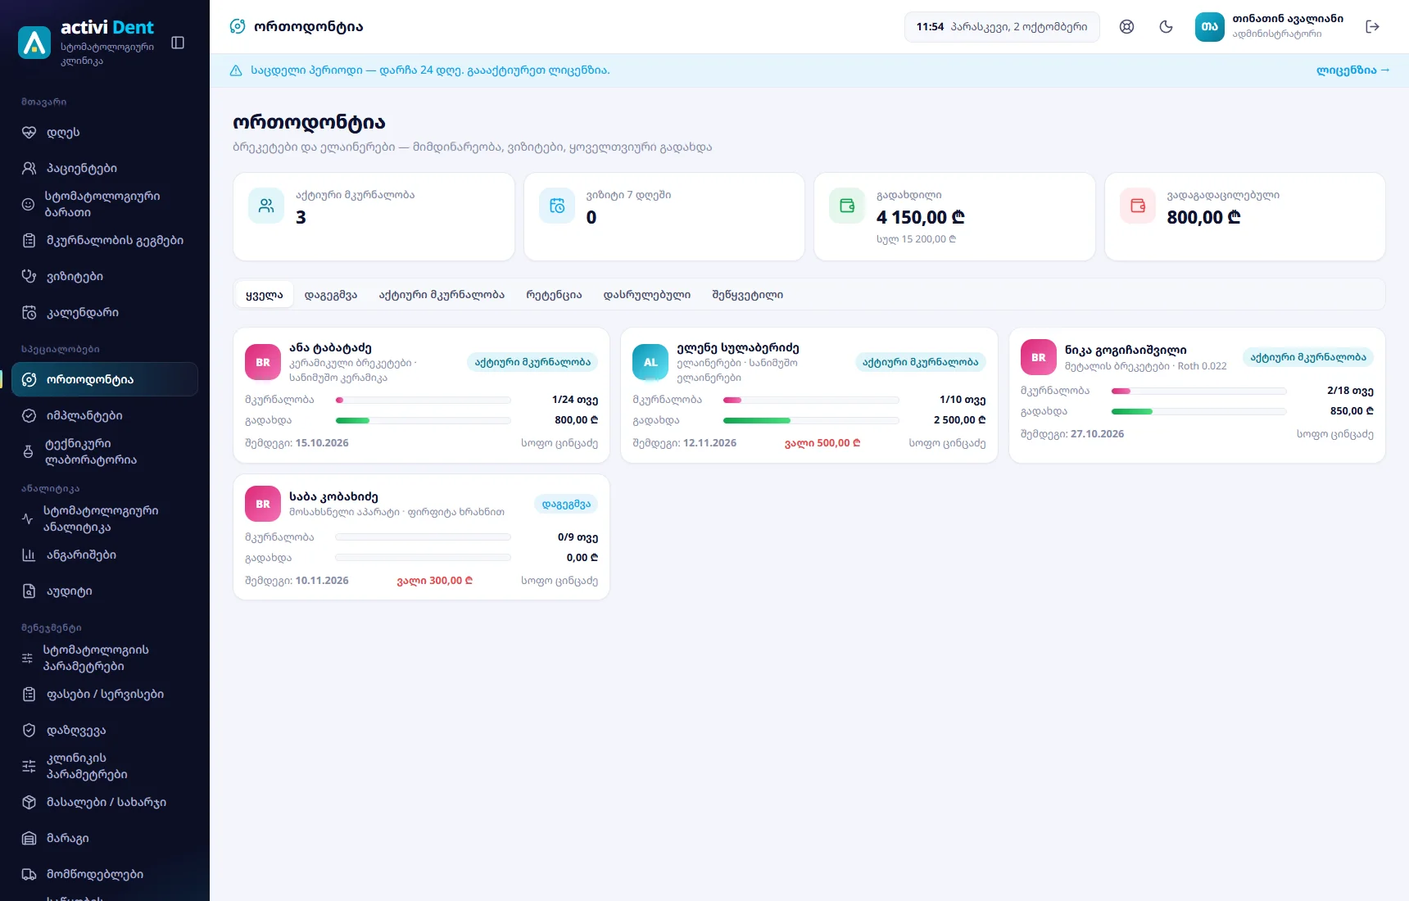
Task: Open მომწოდებლები in sidebar
Action: point(105,874)
